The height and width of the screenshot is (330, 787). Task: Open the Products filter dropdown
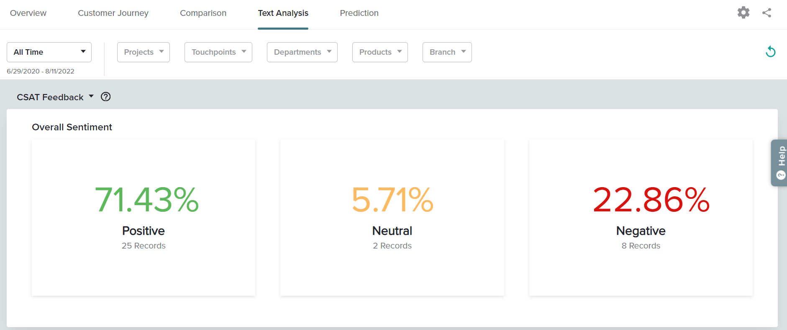tap(379, 52)
